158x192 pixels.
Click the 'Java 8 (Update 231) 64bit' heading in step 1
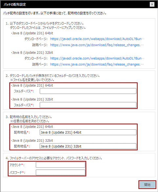(x=32, y=33)
